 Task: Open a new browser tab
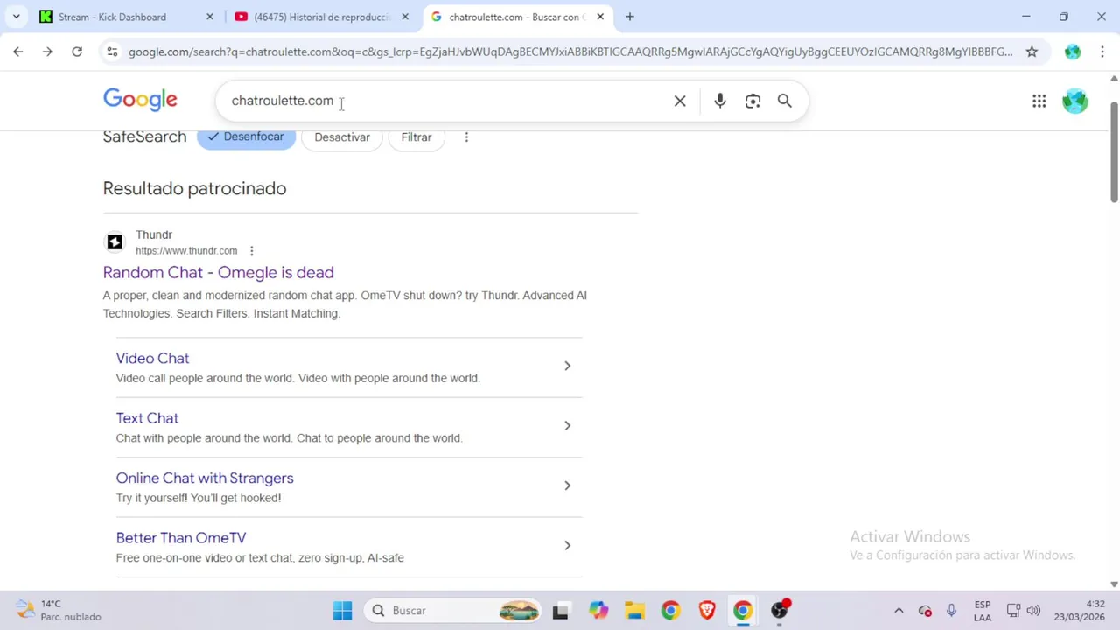coord(629,17)
